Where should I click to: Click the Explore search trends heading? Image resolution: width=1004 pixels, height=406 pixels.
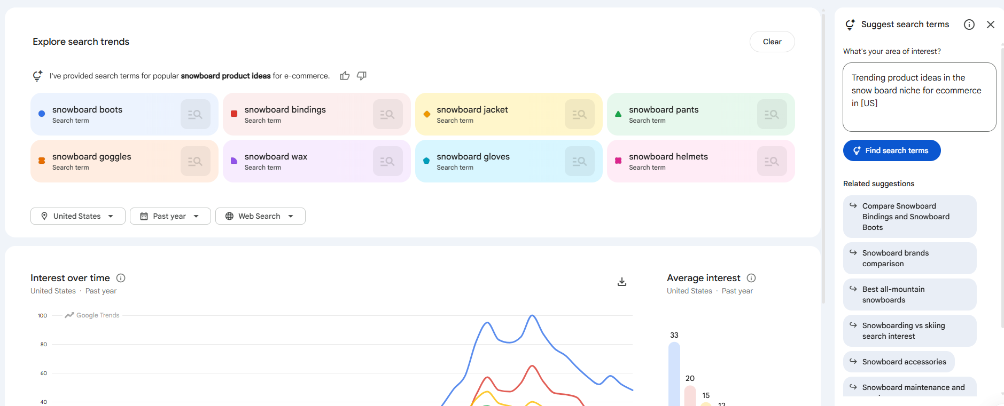pyautogui.click(x=81, y=42)
